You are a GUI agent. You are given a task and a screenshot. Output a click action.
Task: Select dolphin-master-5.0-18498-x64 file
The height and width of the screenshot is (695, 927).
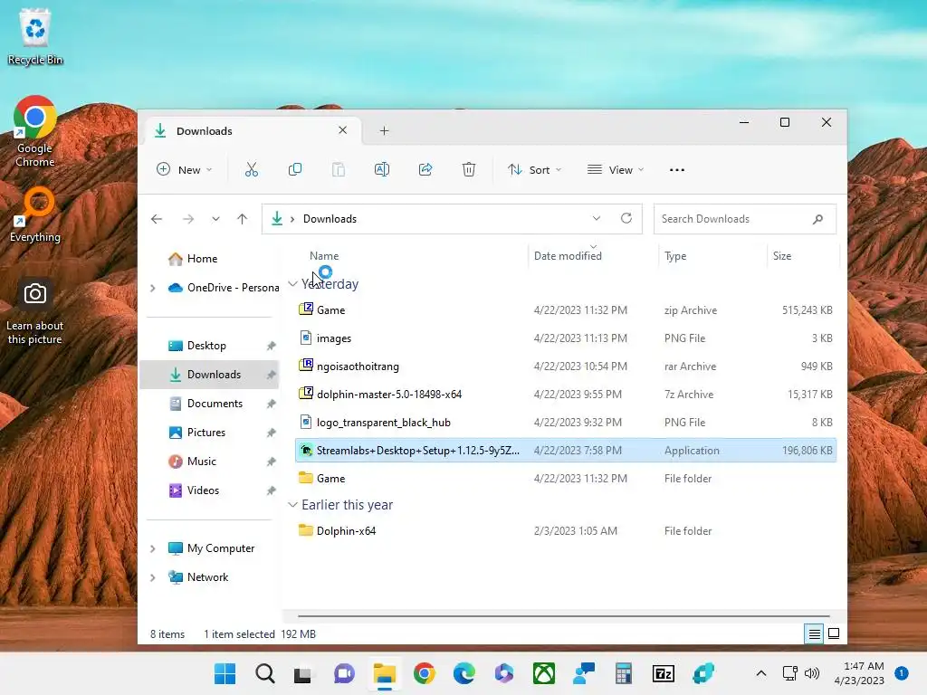pos(566,395)
